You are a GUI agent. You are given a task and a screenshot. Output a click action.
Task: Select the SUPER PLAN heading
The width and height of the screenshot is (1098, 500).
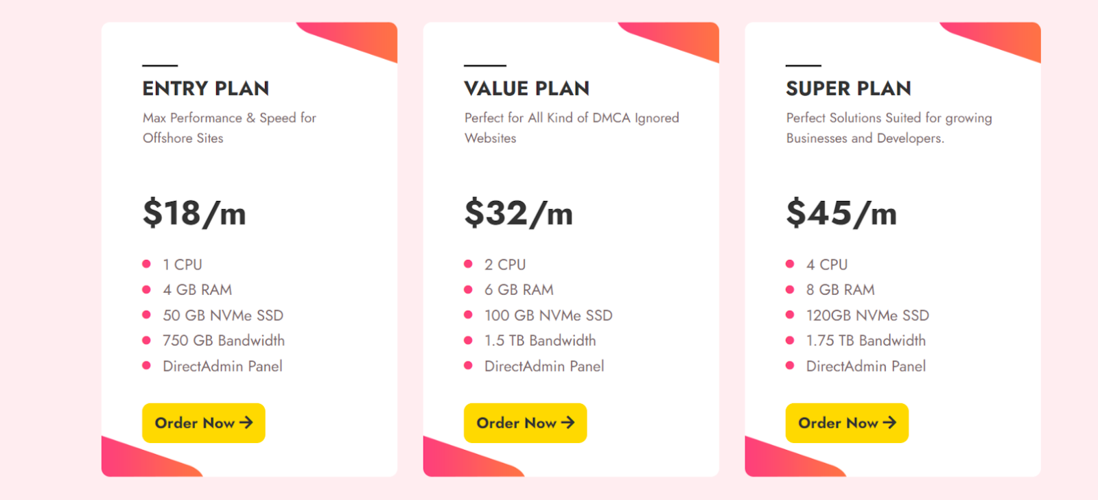click(848, 88)
